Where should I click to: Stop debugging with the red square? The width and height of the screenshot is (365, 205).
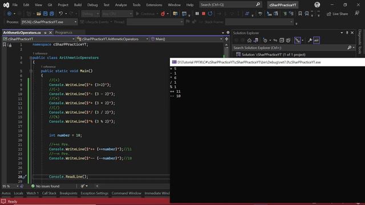click(x=204, y=14)
